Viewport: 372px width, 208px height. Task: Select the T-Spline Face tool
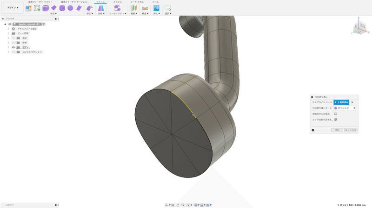[x=79, y=8]
